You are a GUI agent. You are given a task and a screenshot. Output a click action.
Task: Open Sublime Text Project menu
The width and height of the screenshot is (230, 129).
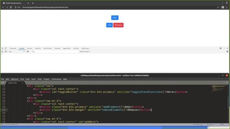46,79
